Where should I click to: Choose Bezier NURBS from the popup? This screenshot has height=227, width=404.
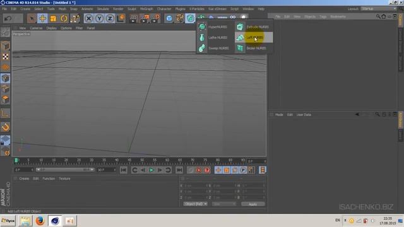click(254, 48)
